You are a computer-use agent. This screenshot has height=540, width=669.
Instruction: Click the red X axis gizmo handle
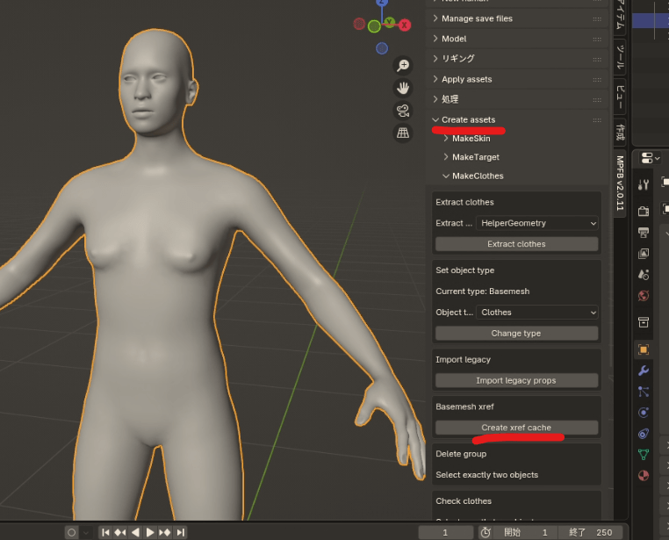point(405,25)
